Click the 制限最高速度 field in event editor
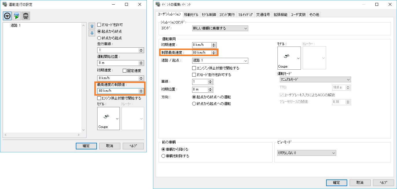This screenshot has height=189, width=397. click(202, 53)
